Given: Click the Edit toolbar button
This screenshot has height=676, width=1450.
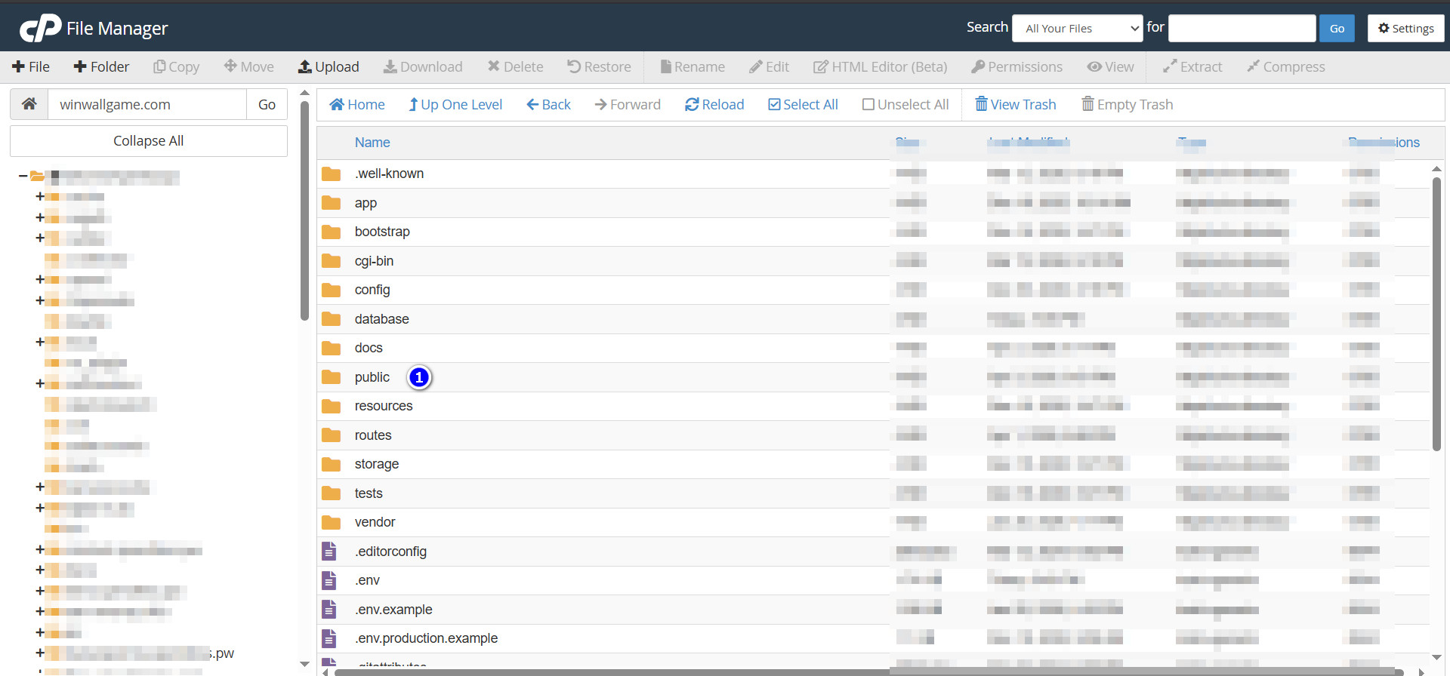Looking at the screenshot, I should (x=770, y=67).
